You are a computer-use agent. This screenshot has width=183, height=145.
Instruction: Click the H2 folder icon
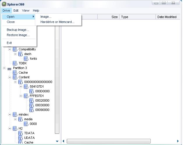point(15,128)
